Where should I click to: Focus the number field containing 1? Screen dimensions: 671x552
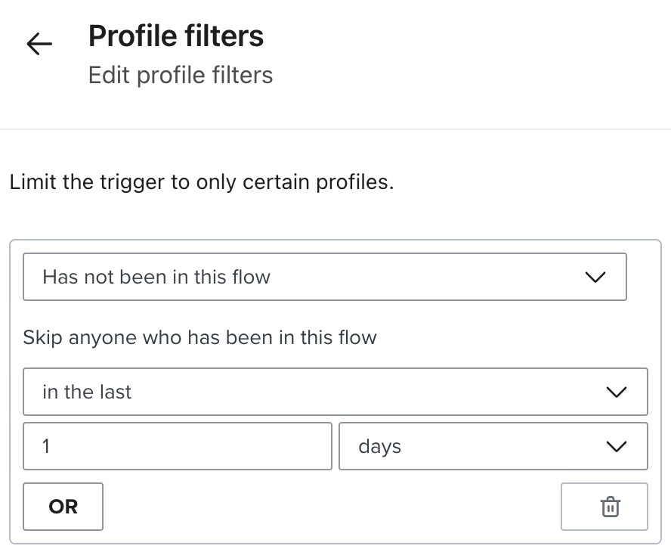[178, 446]
